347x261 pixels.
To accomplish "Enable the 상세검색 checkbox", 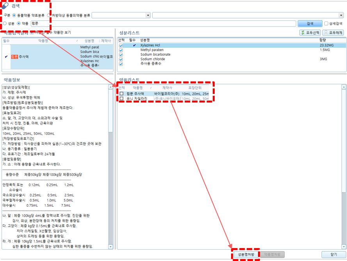I will tap(326, 23).
